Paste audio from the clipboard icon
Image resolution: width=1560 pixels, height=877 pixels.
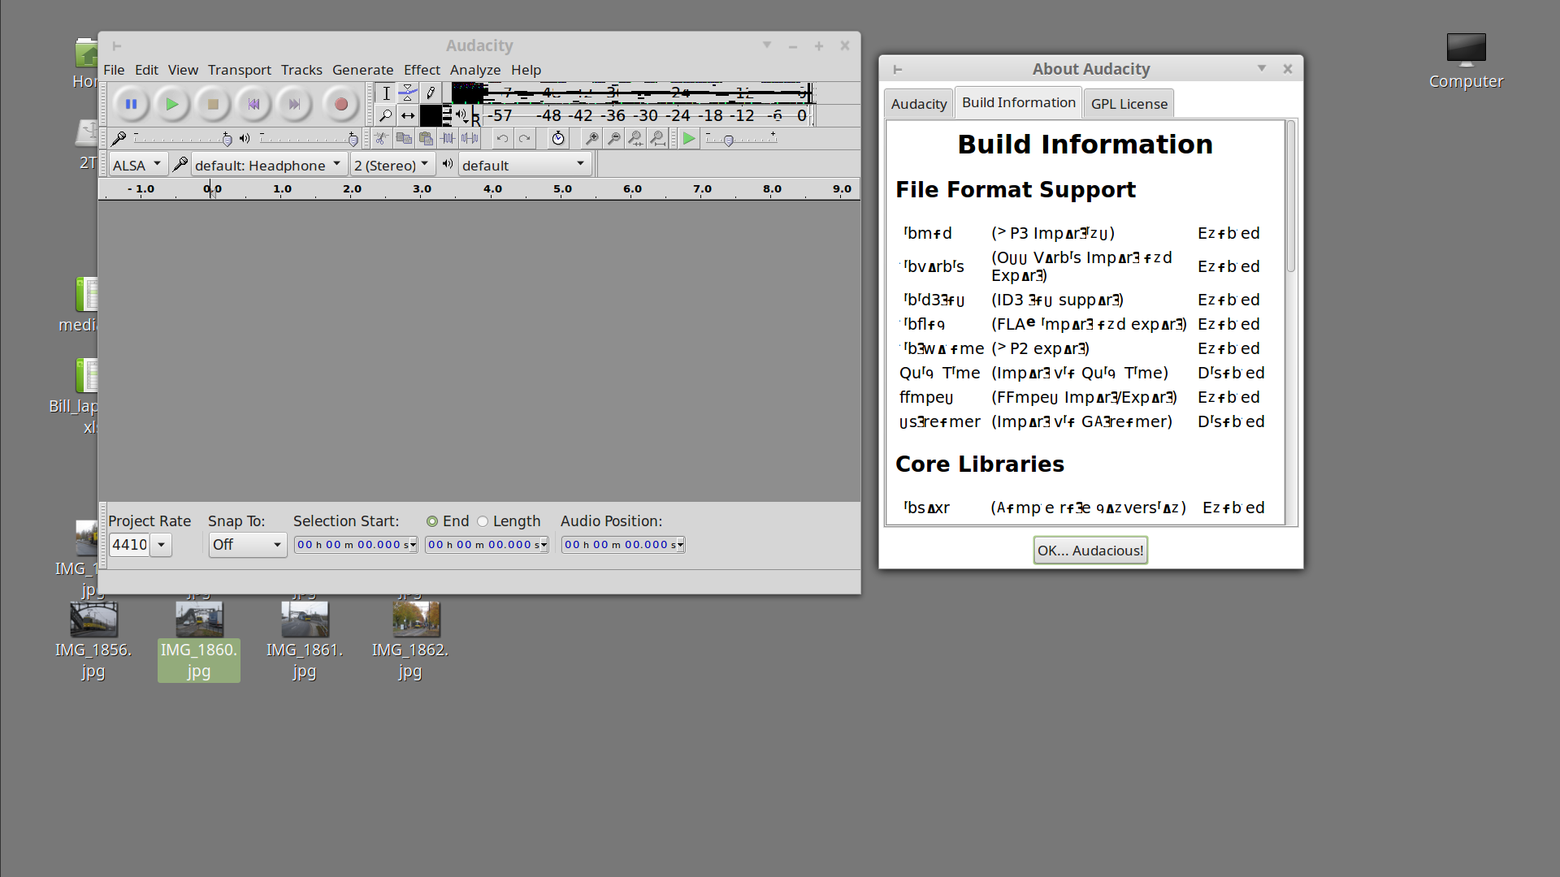[x=426, y=138]
